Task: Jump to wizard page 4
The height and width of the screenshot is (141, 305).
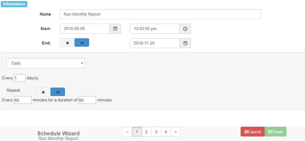Action: 166,132
